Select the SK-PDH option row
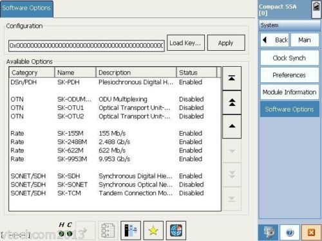 click(x=115, y=82)
